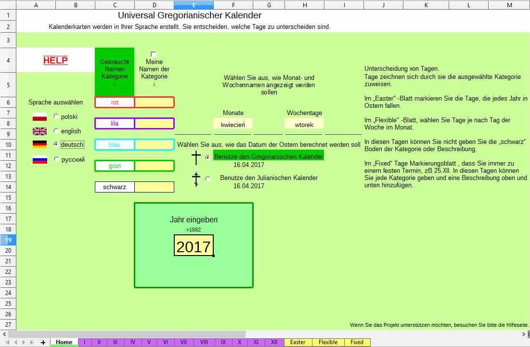
Task: Select the polski language radio button
Action: (56, 116)
